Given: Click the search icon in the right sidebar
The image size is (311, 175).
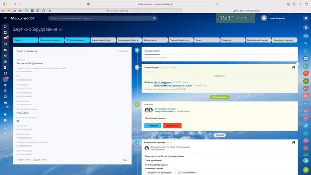Looking at the screenshot, I should tap(306, 43).
